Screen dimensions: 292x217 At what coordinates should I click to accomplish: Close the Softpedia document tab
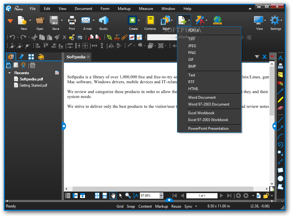point(88,57)
